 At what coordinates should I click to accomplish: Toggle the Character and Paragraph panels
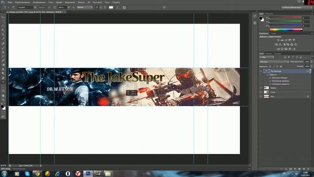pyautogui.click(x=124, y=7)
